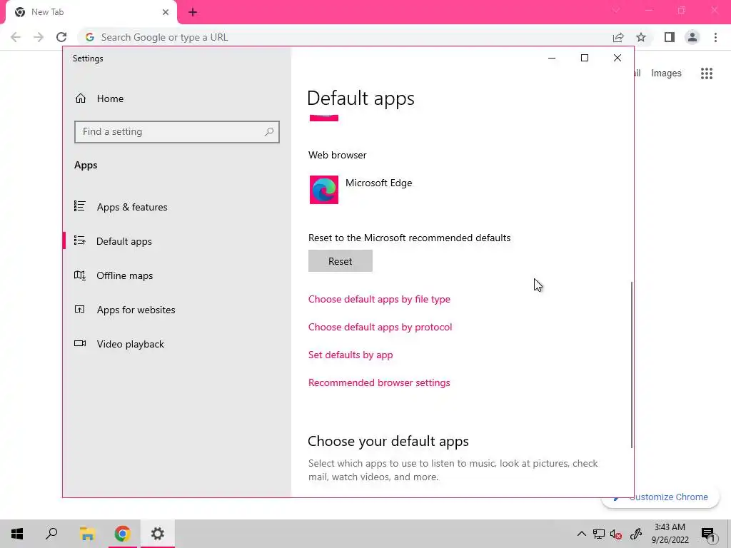Image resolution: width=731 pixels, height=548 pixels.
Task: Click the Reset defaults button
Action: coord(341,261)
